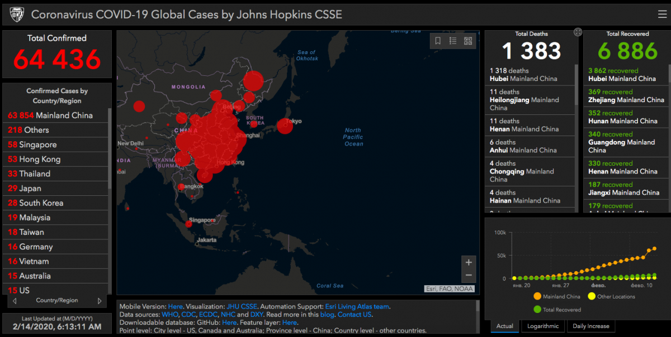Click red case marker at Bangkok

point(181,188)
